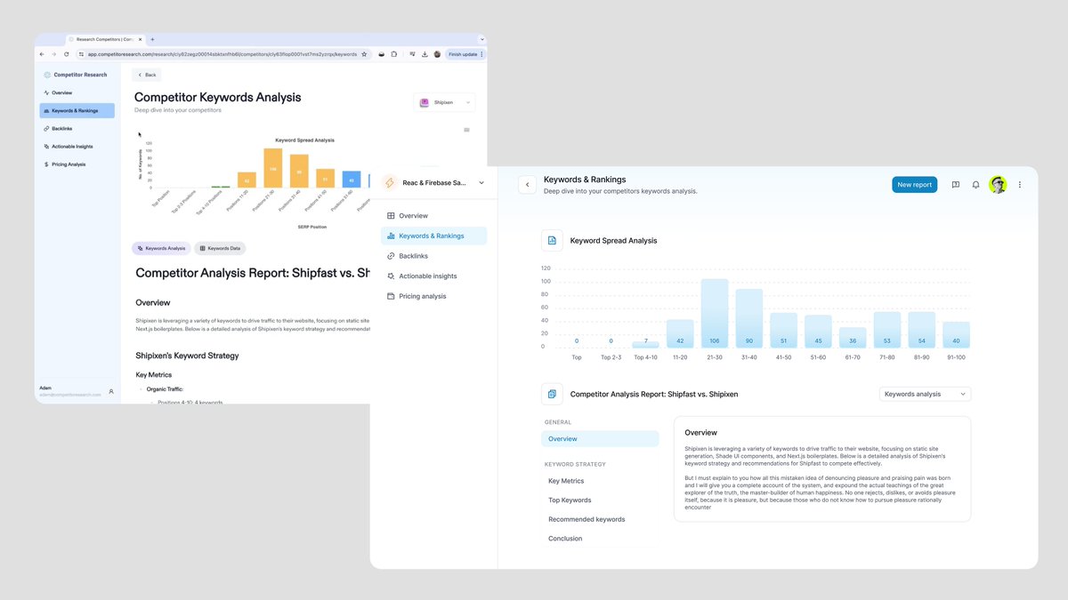
Task: Go back using the browser back arrow
Action: [x=42, y=54]
